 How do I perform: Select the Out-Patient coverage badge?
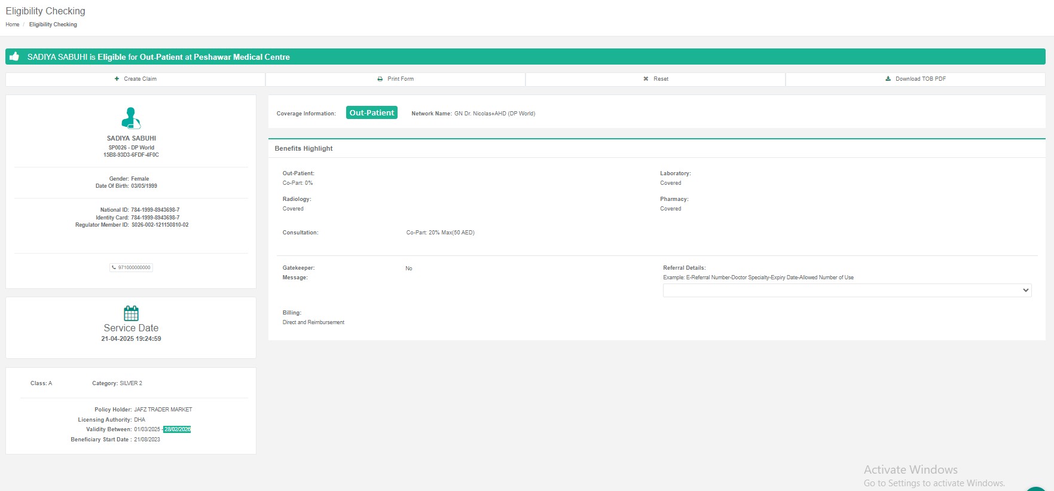371,113
